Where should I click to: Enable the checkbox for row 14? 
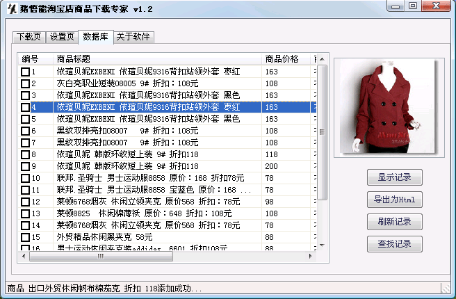tap(25, 225)
